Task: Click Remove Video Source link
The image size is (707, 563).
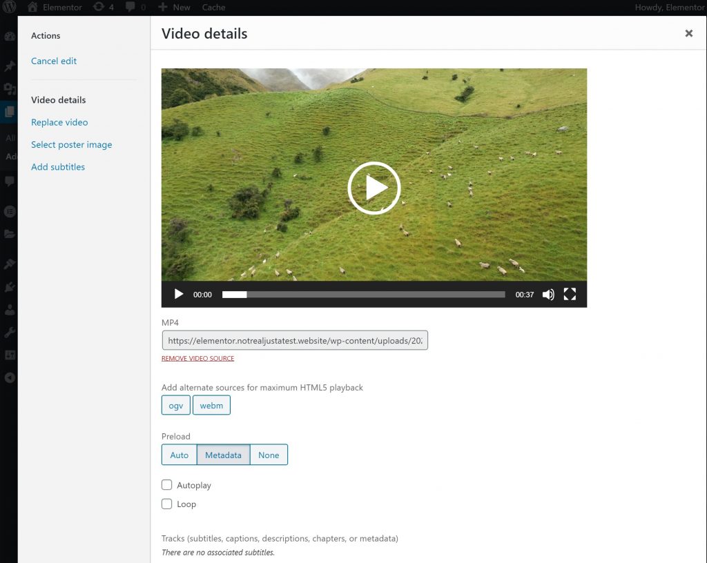Action: coord(197,358)
